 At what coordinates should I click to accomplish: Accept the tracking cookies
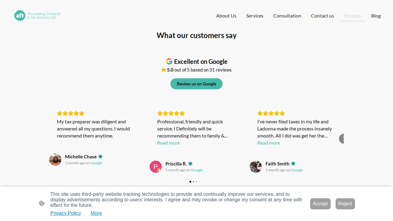tap(320, 204)
